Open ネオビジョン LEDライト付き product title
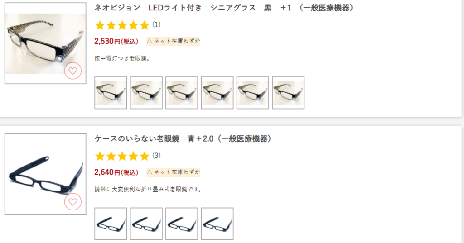The image size is (464, 243). [x=224, y=8]
